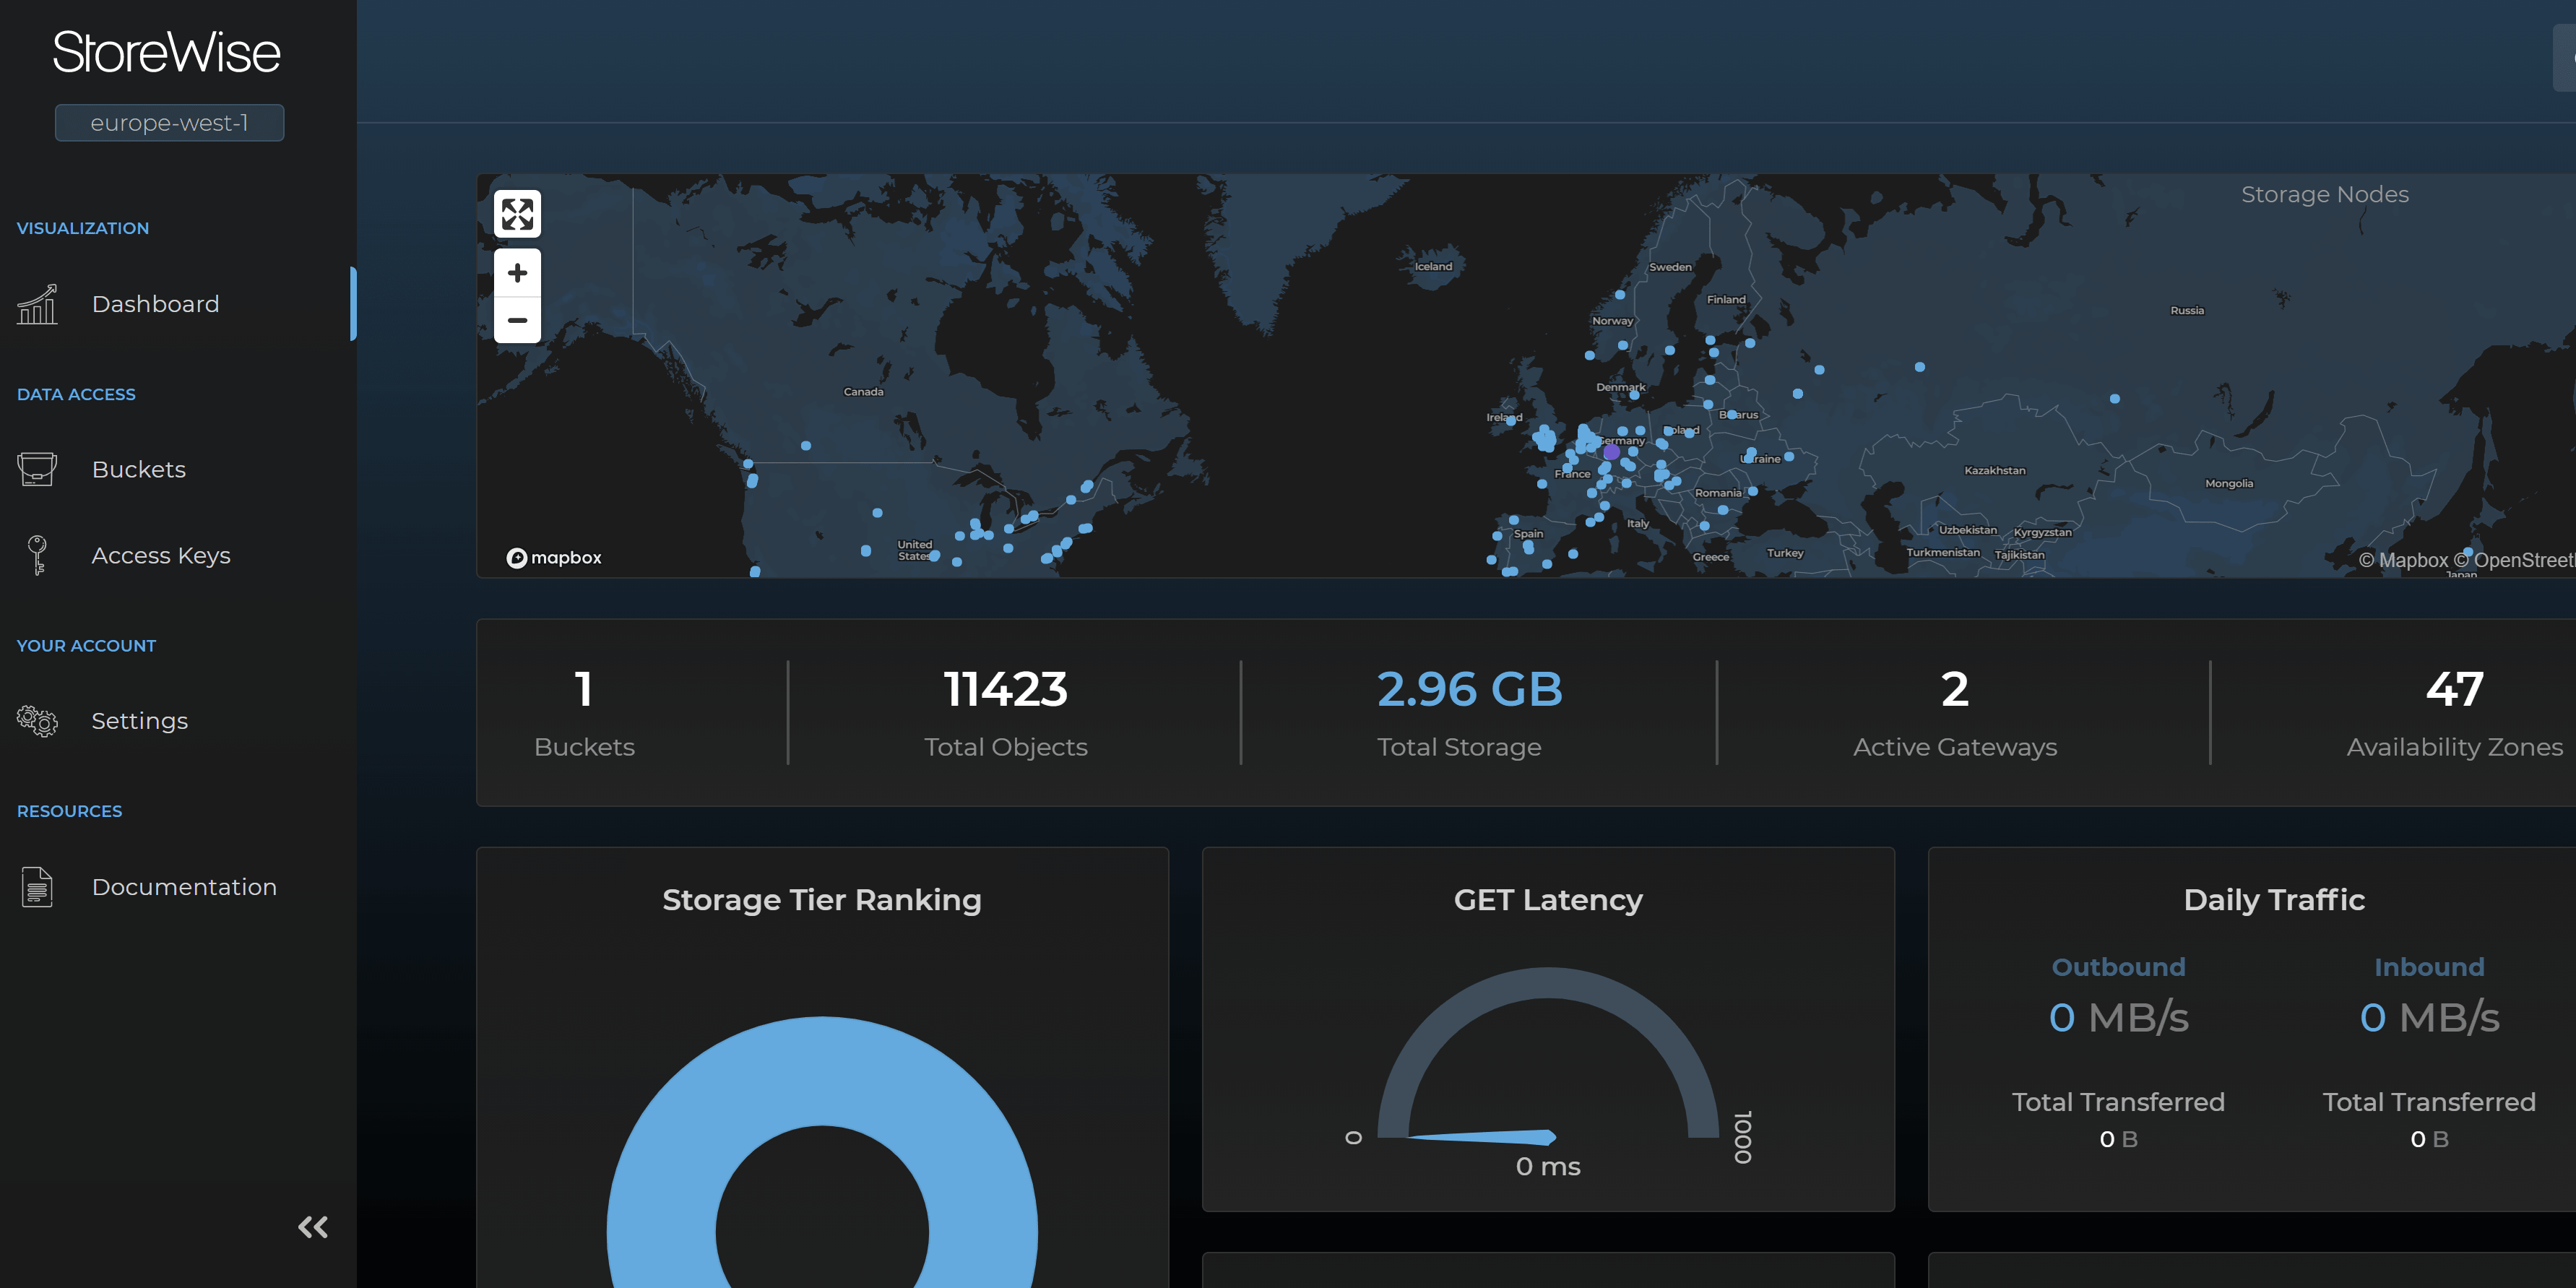Navigate to the Buckets section

click(138, 468)
